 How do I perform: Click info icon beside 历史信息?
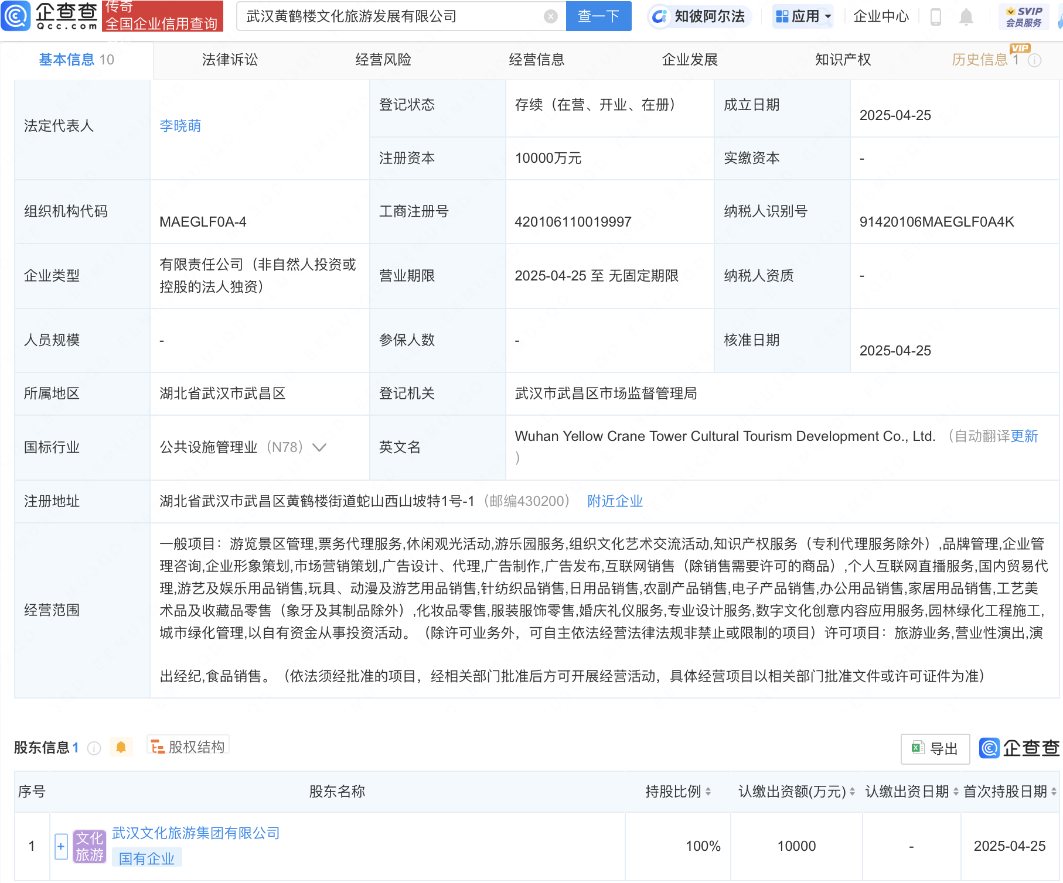point(1035,60)
